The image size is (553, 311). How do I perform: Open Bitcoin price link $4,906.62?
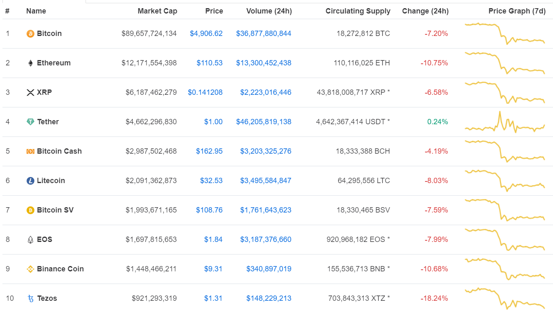click(206, 34)
